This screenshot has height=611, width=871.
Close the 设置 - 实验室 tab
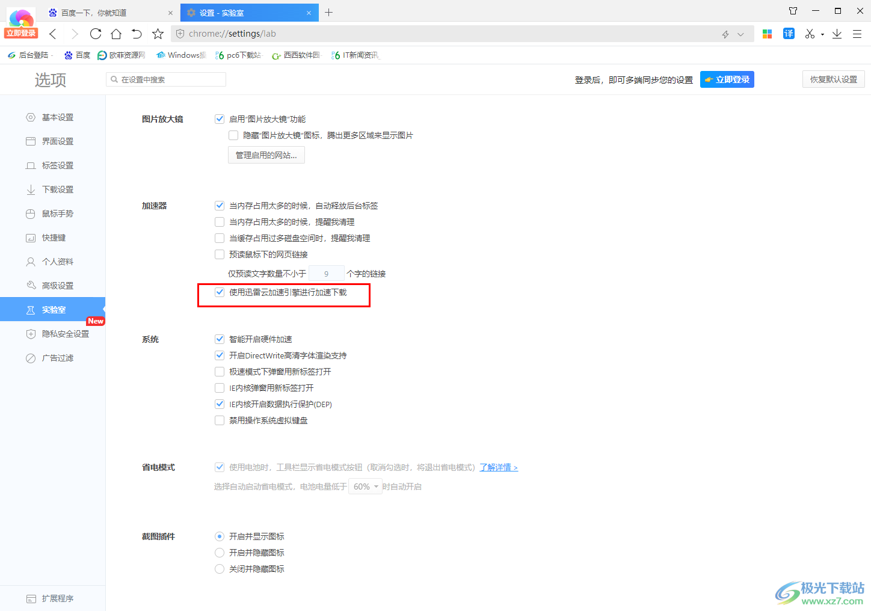(309, 13)
